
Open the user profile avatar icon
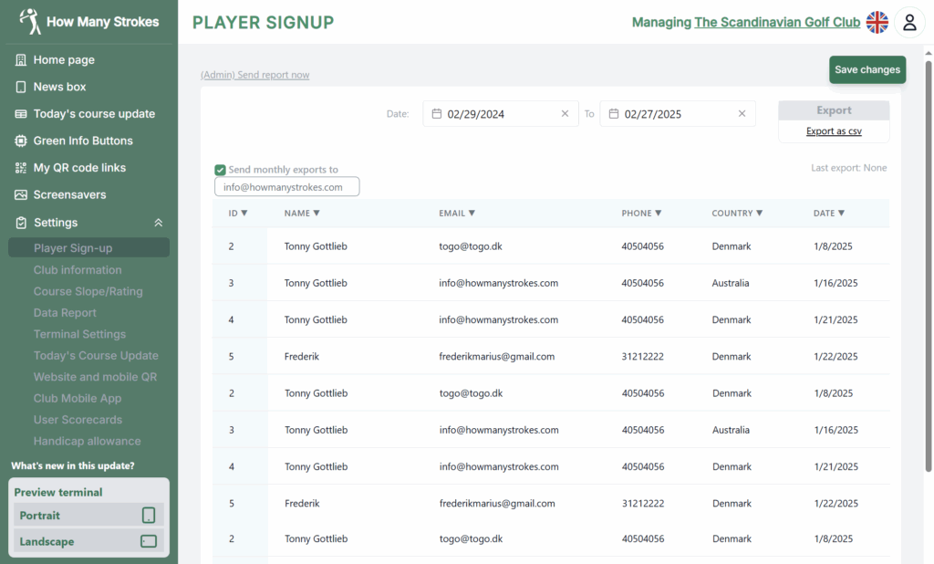coord(909,23)
